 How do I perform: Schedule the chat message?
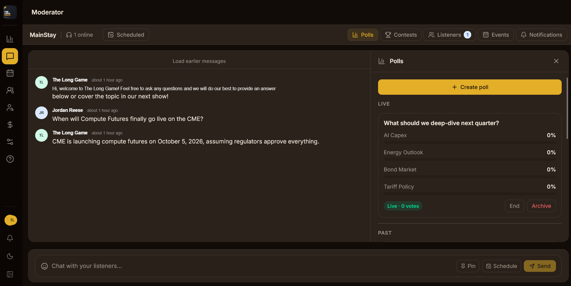502,266
